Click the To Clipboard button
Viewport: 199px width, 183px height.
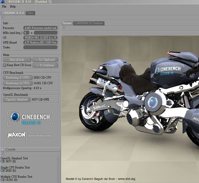point(45,60)
